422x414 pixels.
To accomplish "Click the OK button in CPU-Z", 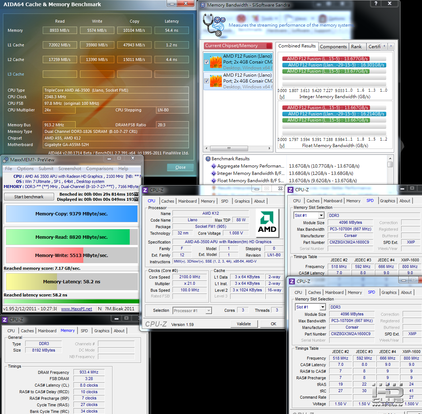I will pyautogui.click(x=273, y=324).
